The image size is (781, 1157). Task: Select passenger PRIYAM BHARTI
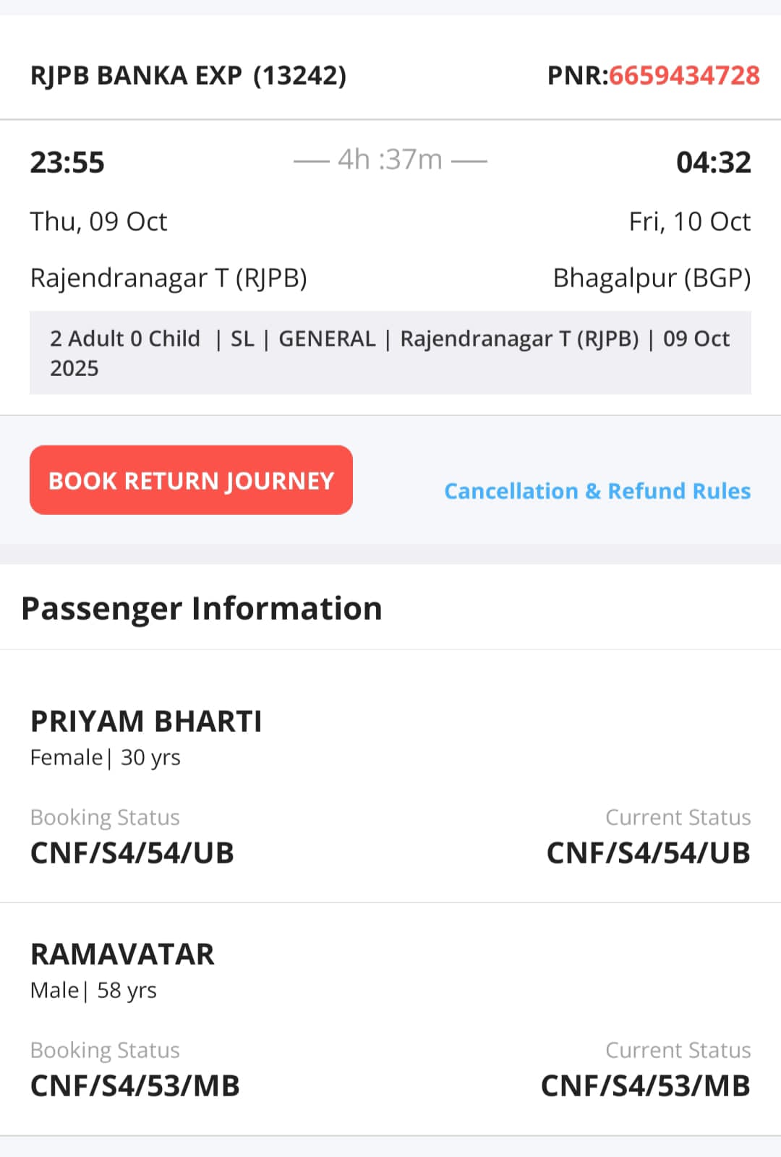click(146, 721)
